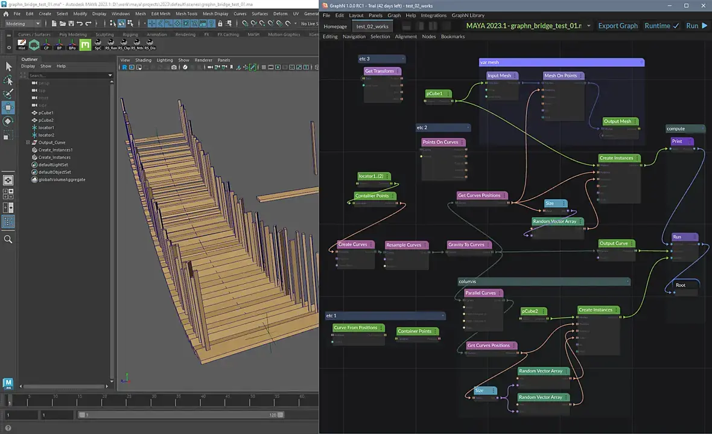712x434 pixels.
Task: Click the viewport camera snapshot icon
Action: click(173, 67)
